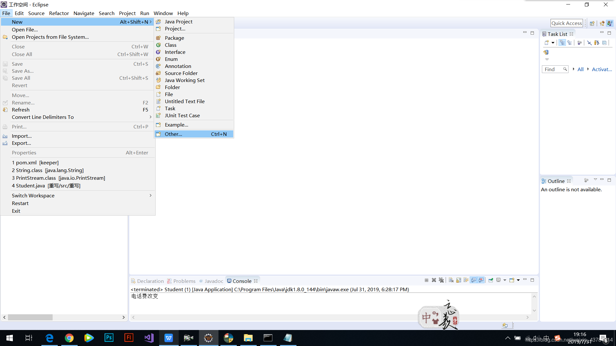Open Chrome from Windows taskbar
The height and width of the screenshot is (346, 616).
coord(69,338)
